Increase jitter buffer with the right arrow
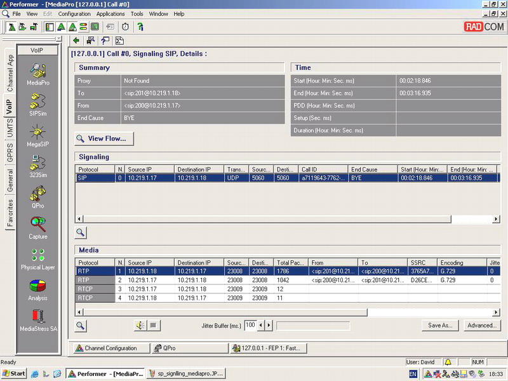 pyautogui.click(x=269, y=325)
